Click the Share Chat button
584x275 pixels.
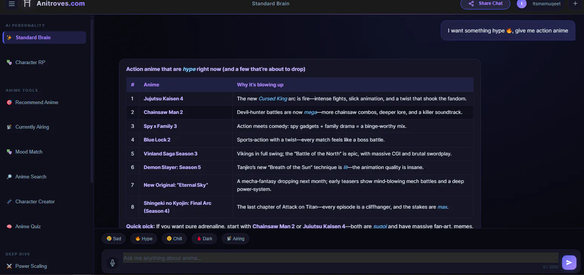[x=485, y=4]
